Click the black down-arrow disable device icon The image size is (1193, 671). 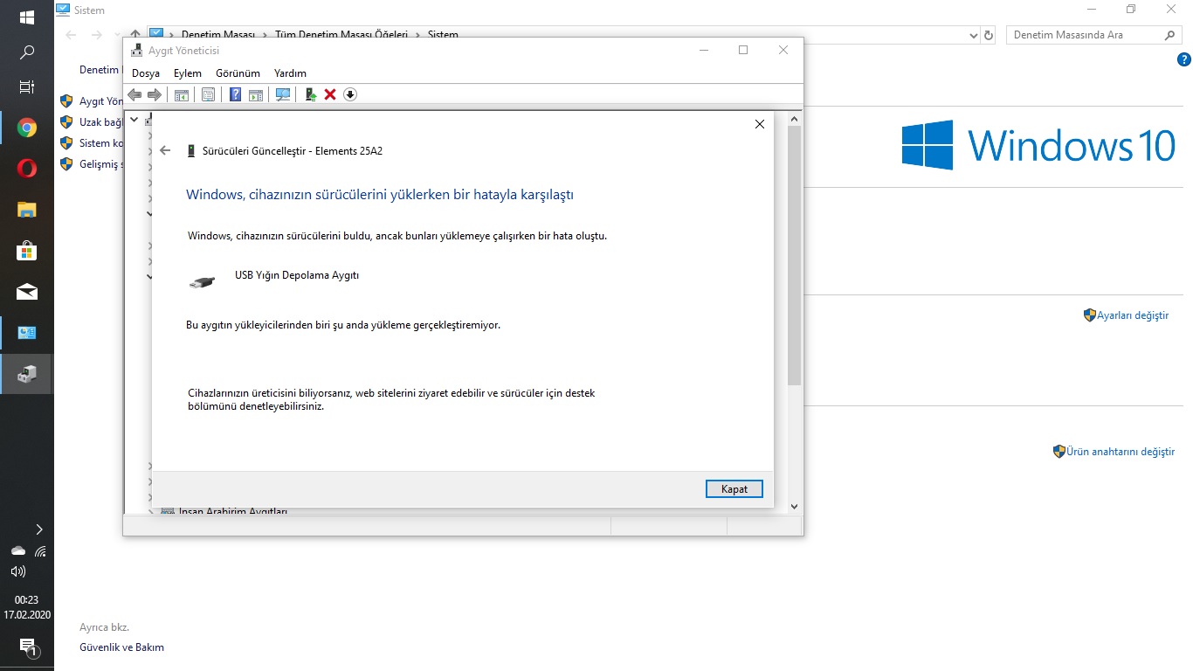tap(350, 94)
